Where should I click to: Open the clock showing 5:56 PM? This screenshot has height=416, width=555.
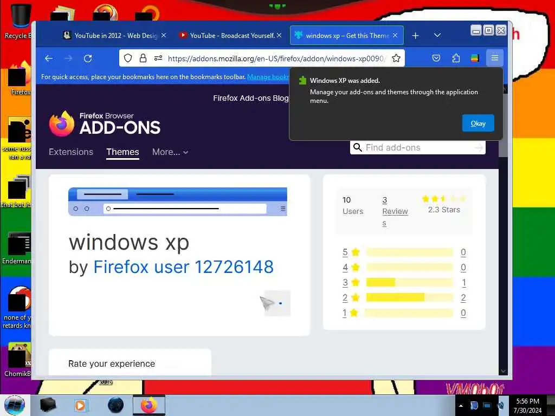[527, 406]
